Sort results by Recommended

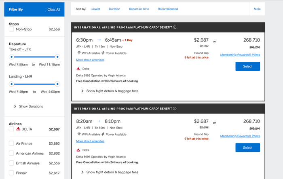[168, 9]
